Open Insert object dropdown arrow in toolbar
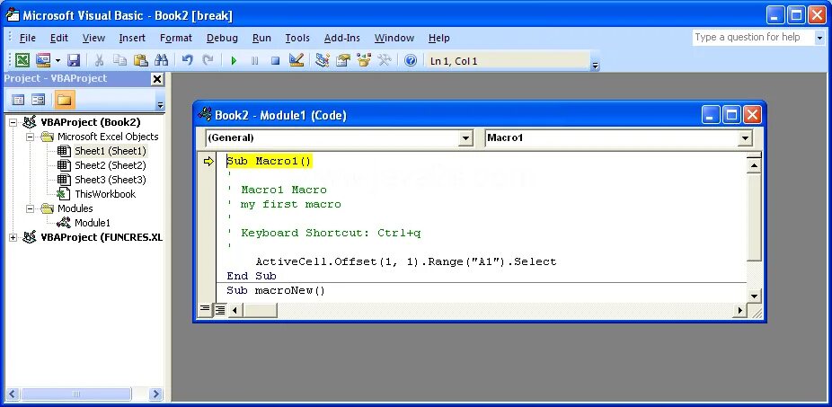 pyautogui.click(x=58, y=60)
